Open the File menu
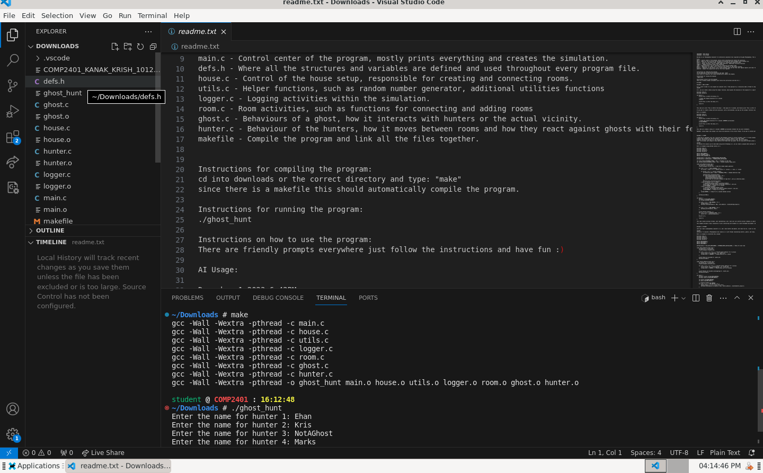The image size is (763, 473). pos(10,15)
